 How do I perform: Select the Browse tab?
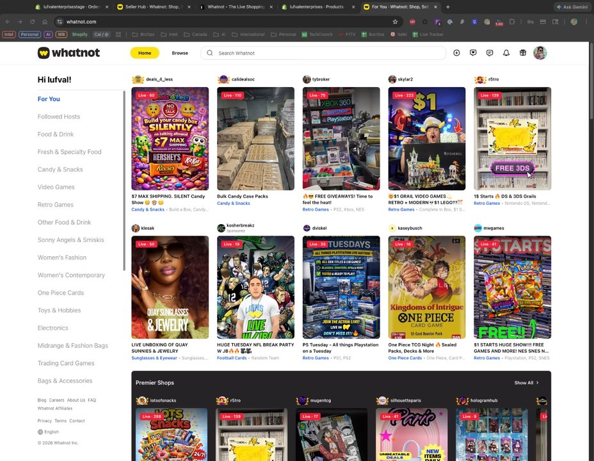[180, 53]
